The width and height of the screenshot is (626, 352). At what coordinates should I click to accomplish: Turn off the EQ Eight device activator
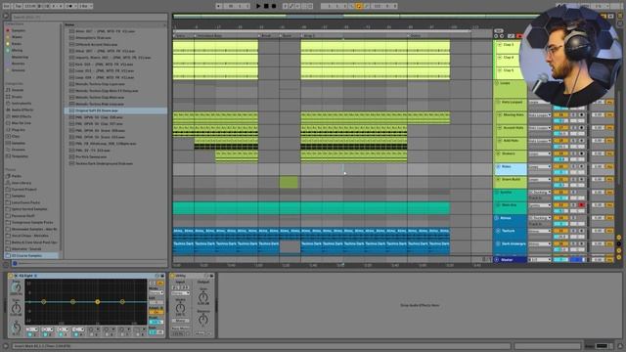pyautogui.click(x=11, y=276)
